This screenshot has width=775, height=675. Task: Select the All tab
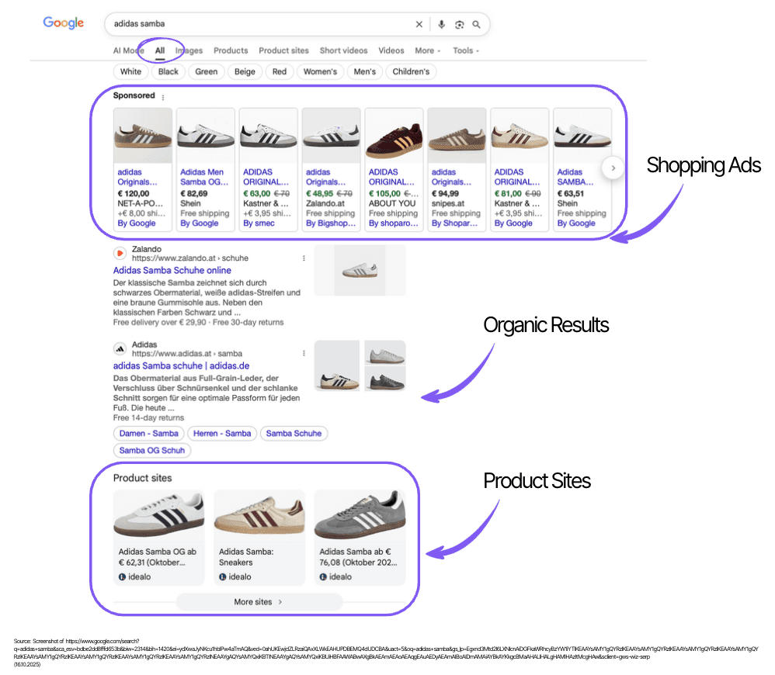point(160,50)
